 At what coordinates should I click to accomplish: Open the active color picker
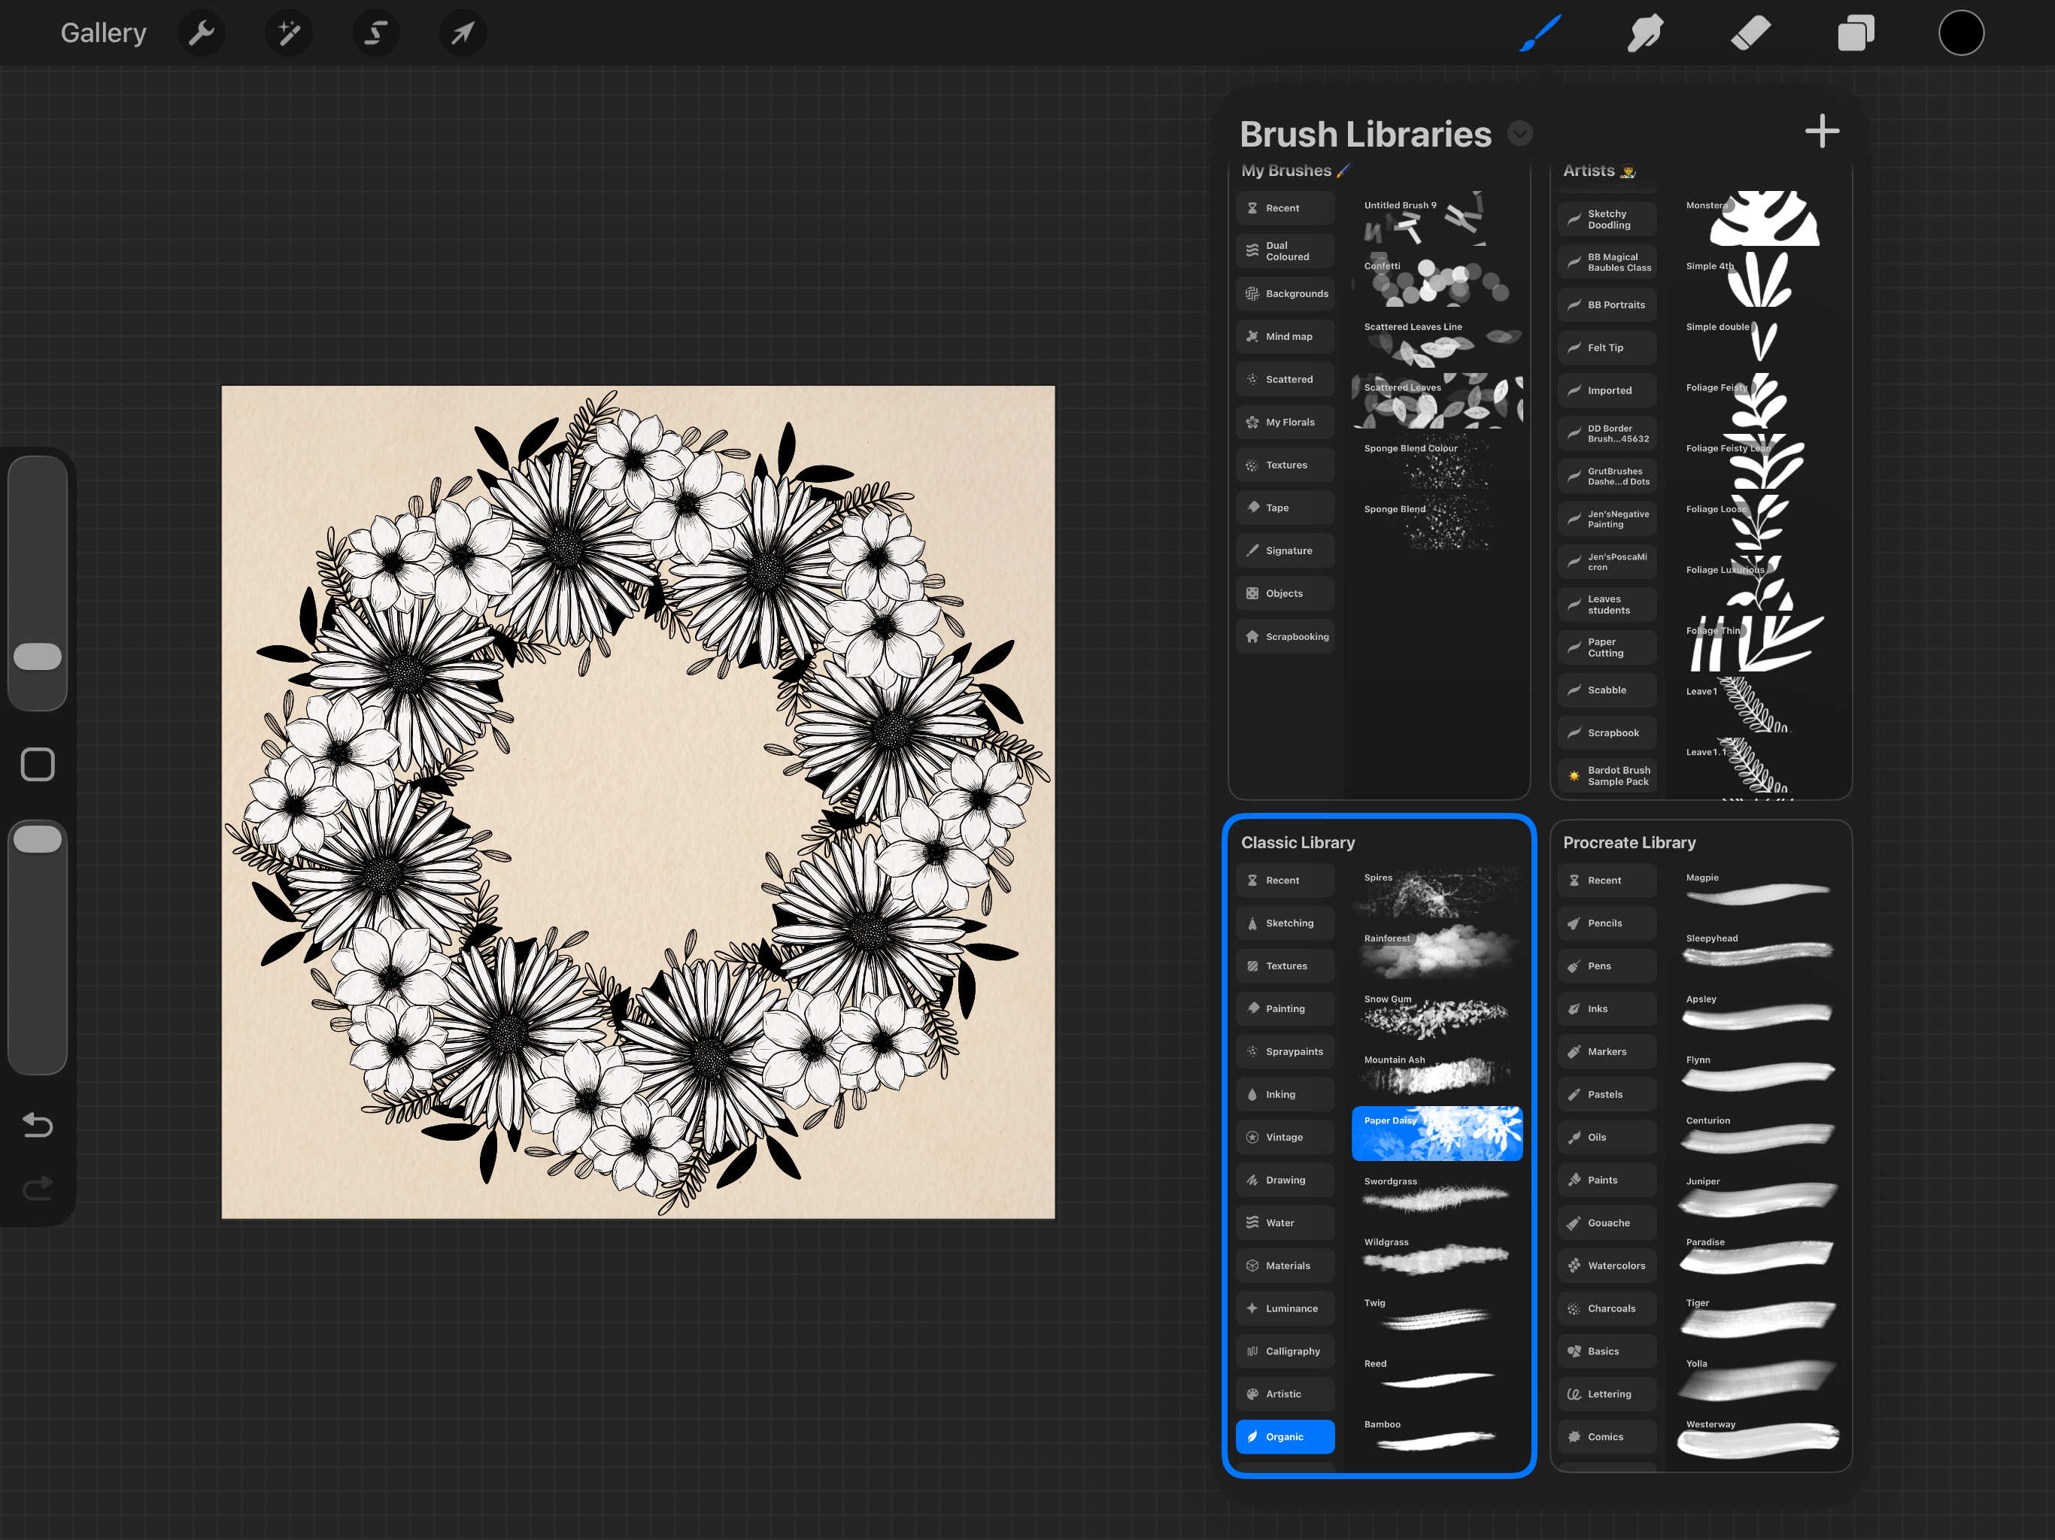click(1961, 33)
